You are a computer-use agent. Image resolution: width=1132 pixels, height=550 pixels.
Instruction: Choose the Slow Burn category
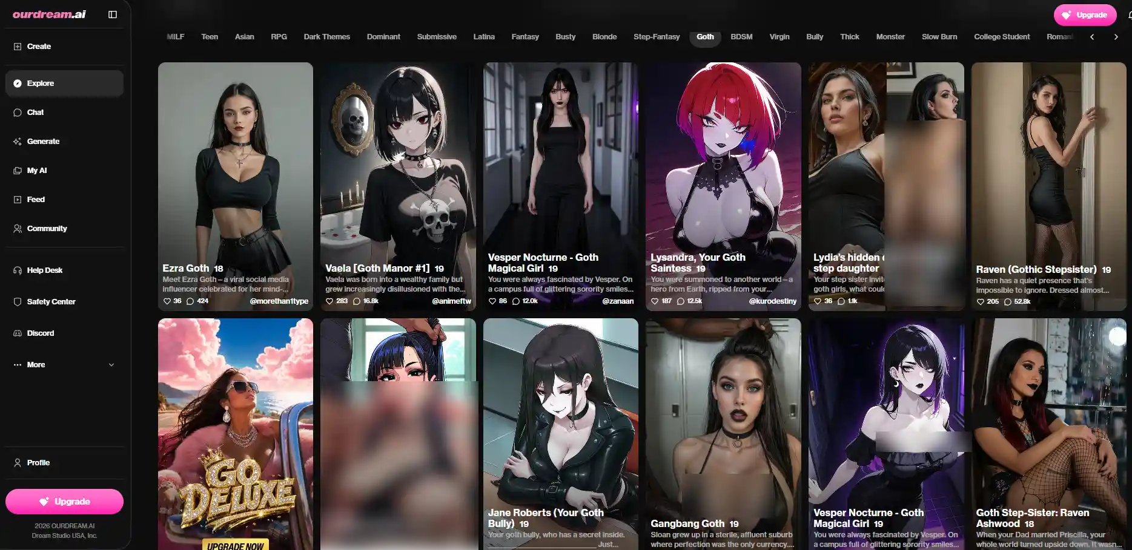pos(939,37)
